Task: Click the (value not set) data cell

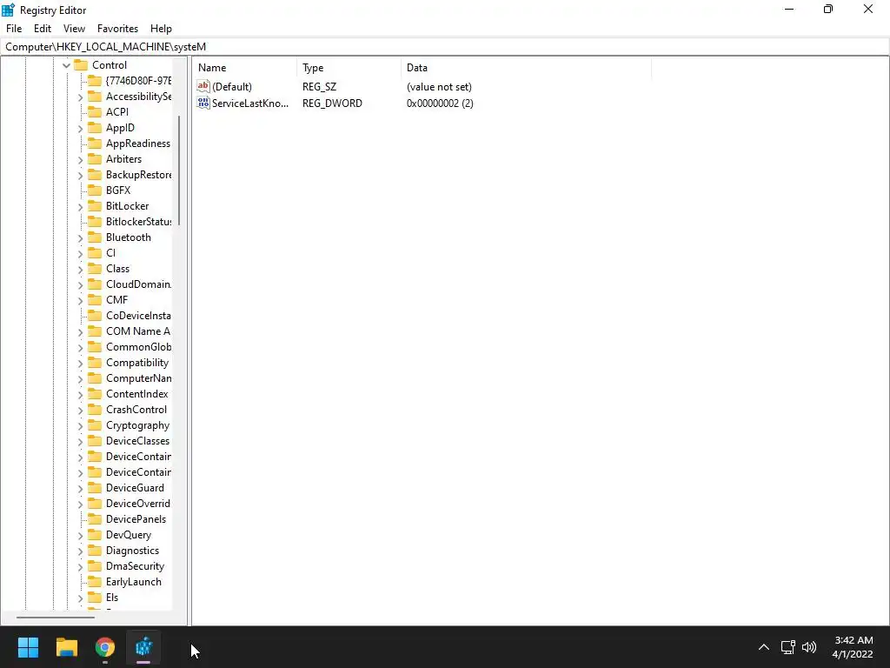Action: 439,86
